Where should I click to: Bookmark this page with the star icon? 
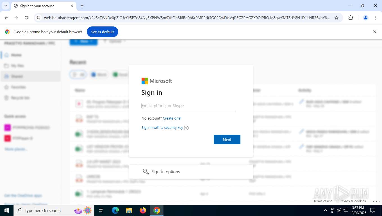click(336, 18)
